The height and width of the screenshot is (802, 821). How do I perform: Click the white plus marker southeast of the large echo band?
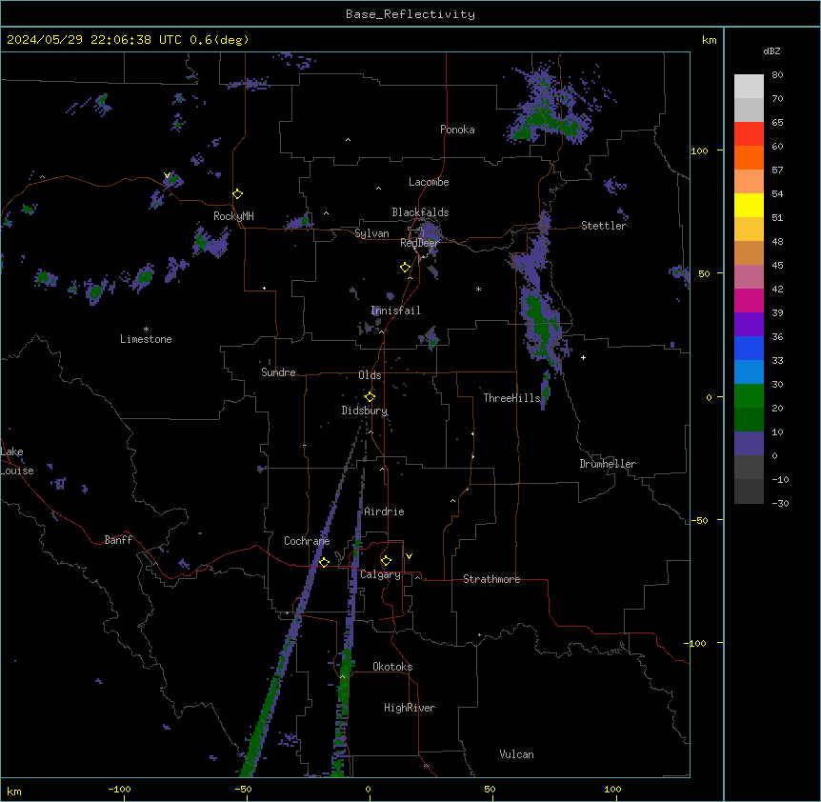583,357
